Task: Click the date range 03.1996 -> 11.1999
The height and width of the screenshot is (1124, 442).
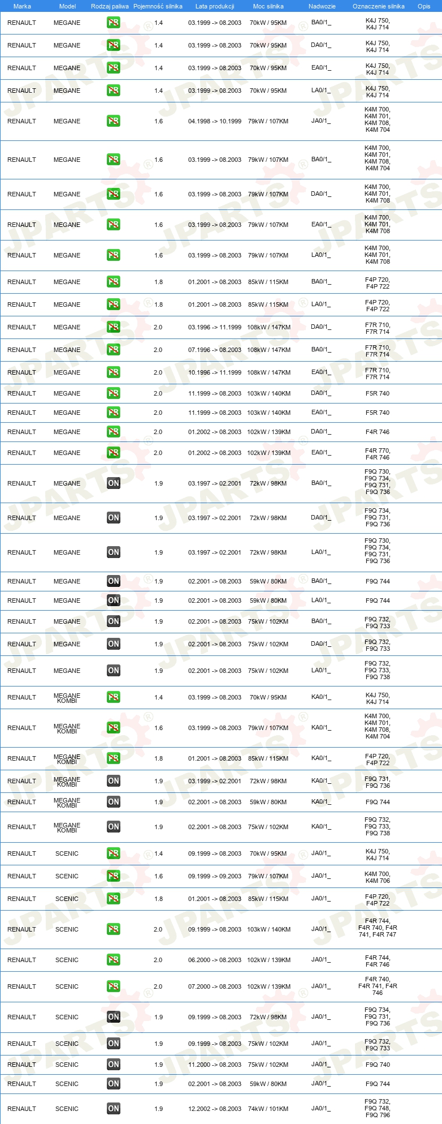Action: point(215,327)
